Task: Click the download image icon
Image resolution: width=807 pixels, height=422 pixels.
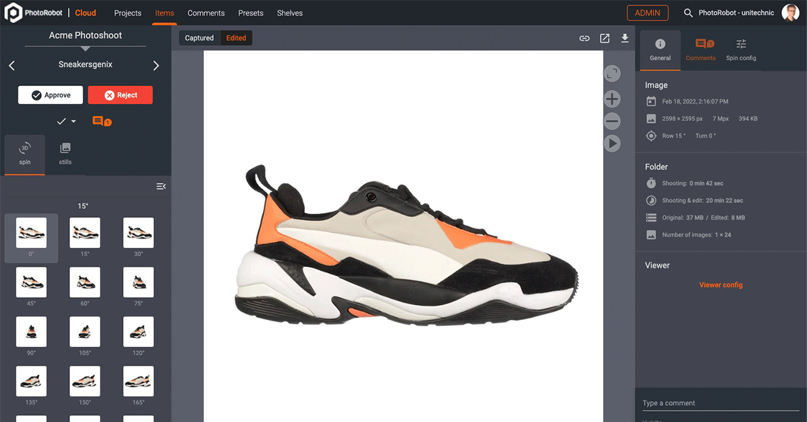Action: pyautogui.click(x=625, y=38)
